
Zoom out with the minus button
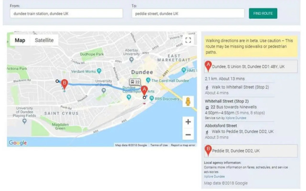point(188,134)
